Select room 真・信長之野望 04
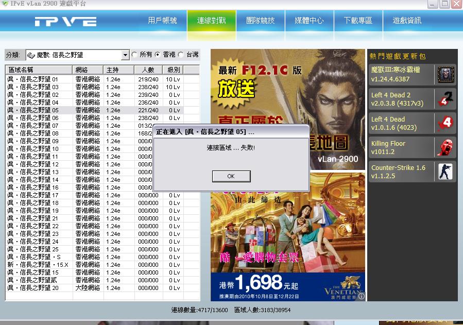This screenshot has width=463, height=325. pos(94,102)
